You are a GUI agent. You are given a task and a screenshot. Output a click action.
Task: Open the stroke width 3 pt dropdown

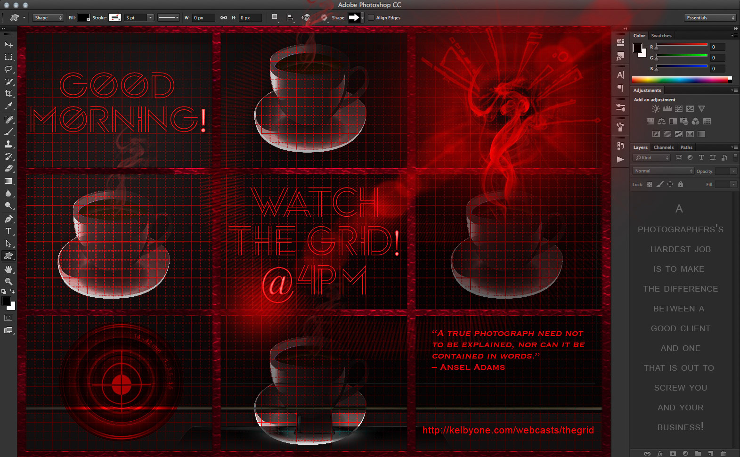pyautogui.click(x=150, y=17)
